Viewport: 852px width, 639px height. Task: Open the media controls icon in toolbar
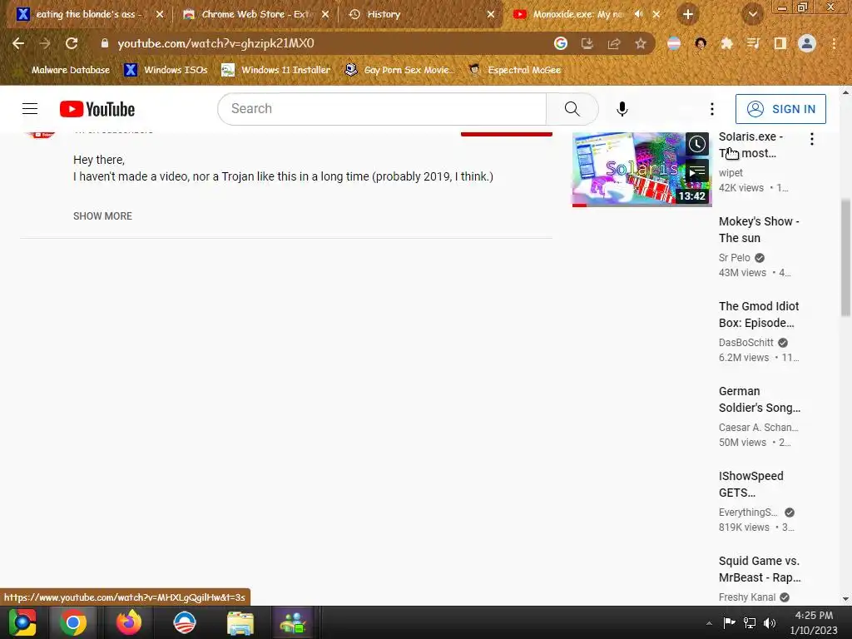753,43
